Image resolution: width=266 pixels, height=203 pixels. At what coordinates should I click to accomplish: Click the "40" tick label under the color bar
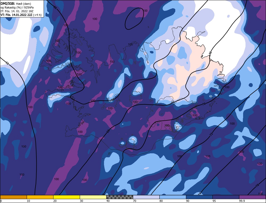tap(108, 201)
